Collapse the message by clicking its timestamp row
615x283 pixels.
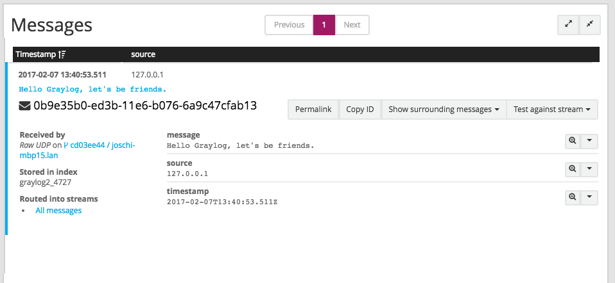pos(62,75)
